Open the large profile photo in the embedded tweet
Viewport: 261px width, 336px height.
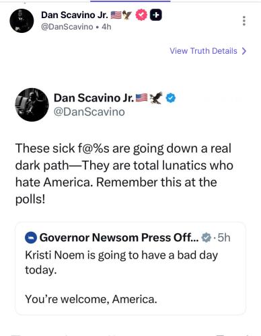click(x=32, y=105)
